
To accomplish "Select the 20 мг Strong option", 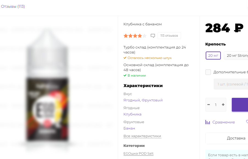I will pyautogui.click(x=236, y=56).
